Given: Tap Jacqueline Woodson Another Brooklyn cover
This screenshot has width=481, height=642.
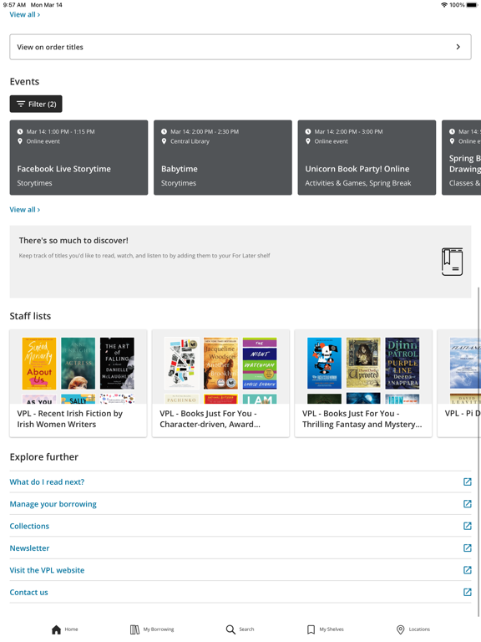Looking at the screenshot, I should click(x=220, y=363).
